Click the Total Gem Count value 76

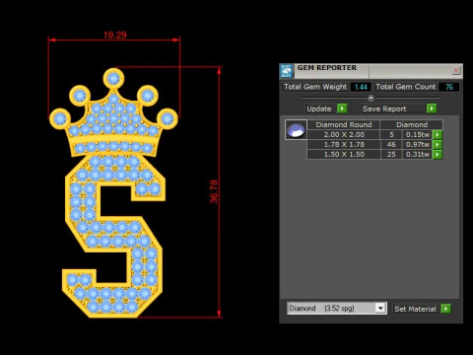click(449, 87)
